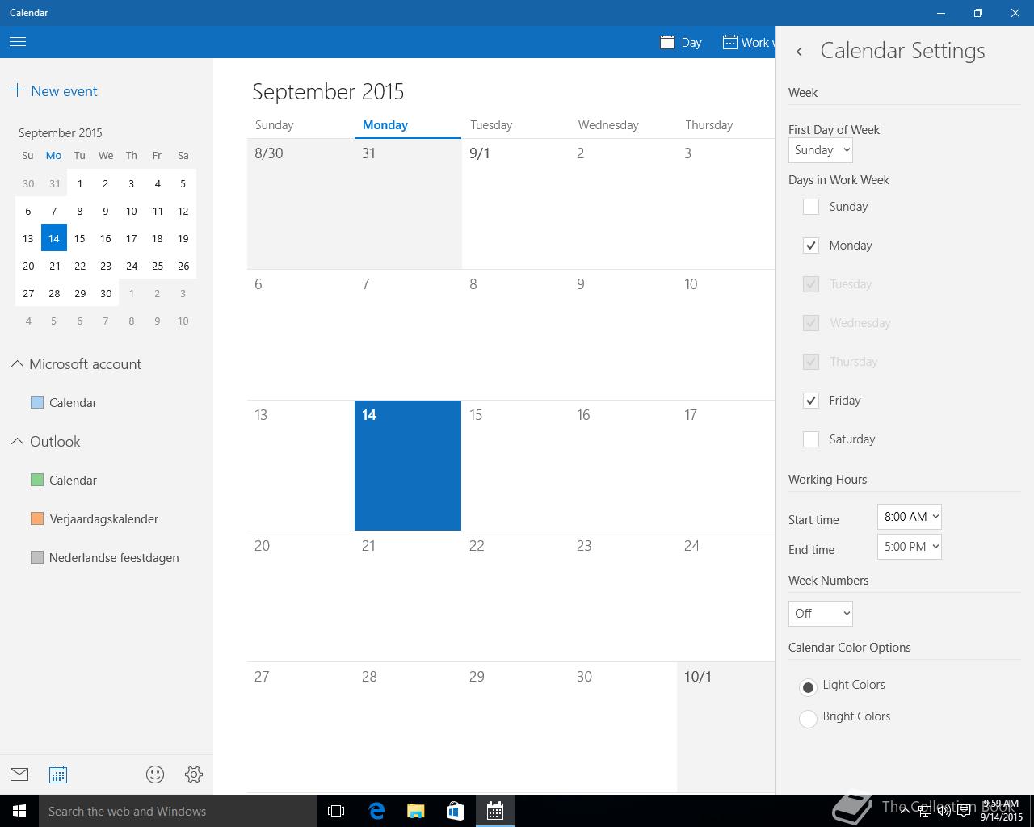This screenshot has width=1034, height=827.
Task: Enable Saturday in work week
Action: click(x=811, y=439)
